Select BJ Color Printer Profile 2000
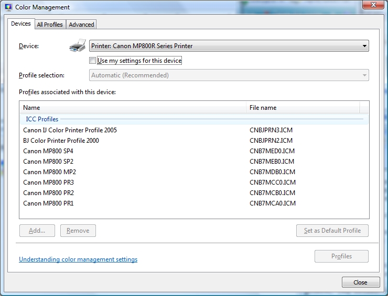388x296 pixels. point(61,141)
